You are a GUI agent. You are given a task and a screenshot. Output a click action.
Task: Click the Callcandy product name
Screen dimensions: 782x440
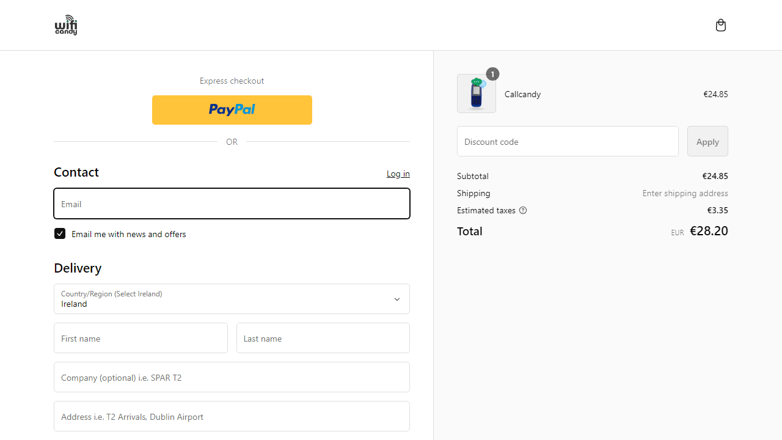click(x=522, y=94)
